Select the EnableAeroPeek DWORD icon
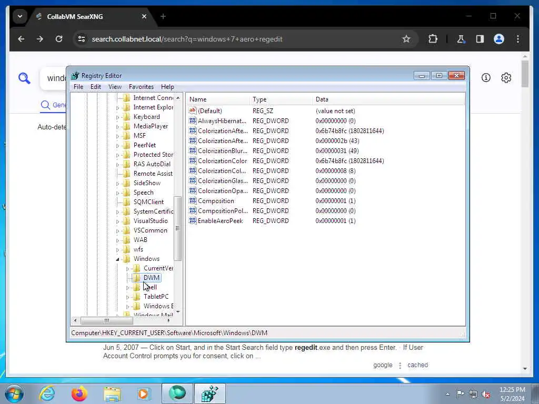 click(x=193, y=220)
